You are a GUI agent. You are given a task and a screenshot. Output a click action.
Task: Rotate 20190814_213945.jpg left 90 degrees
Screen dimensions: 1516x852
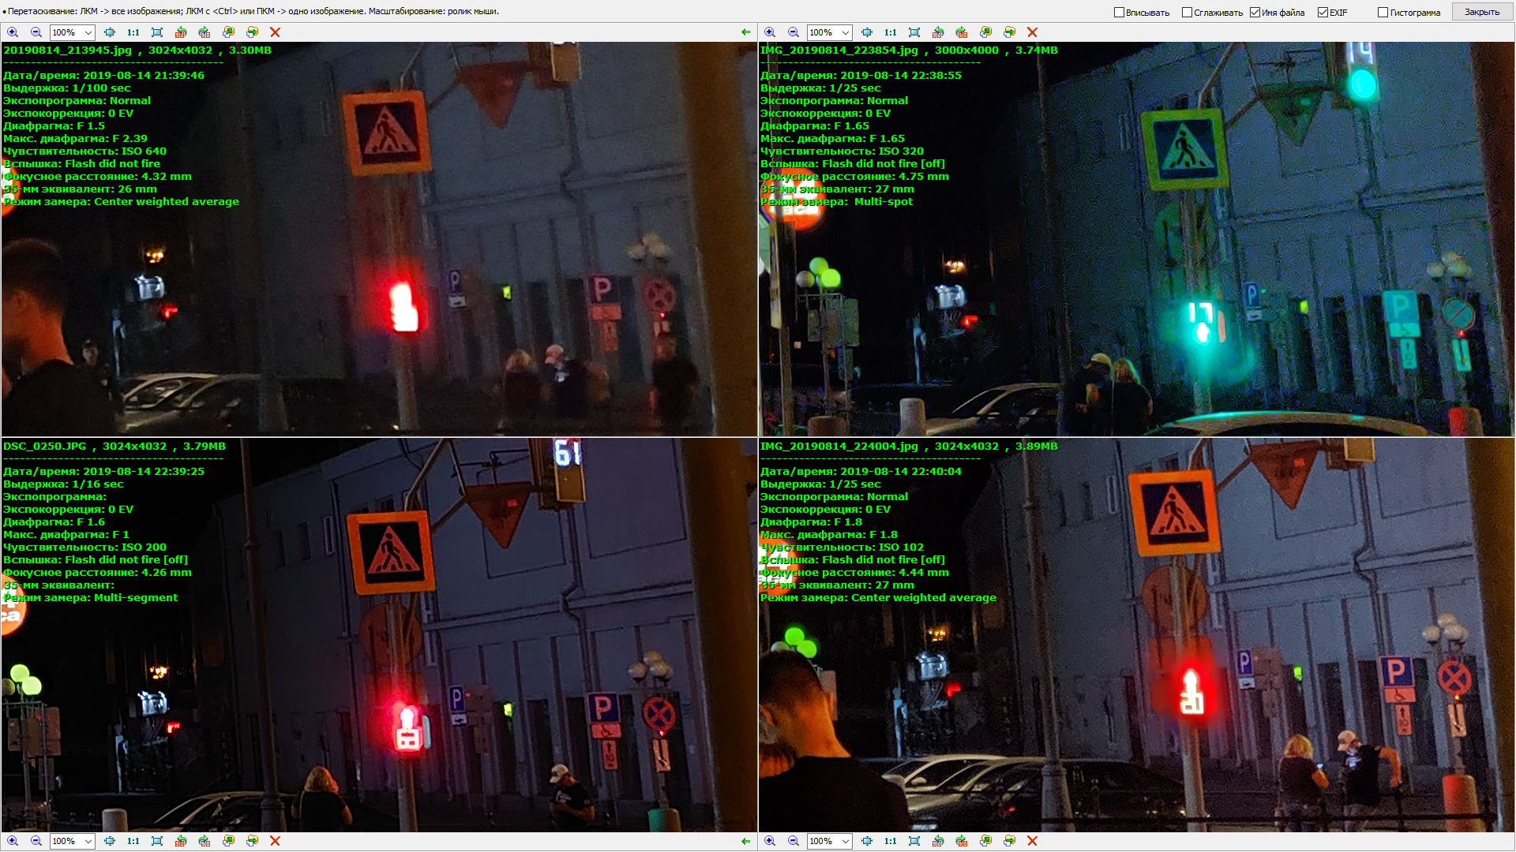[181, 32]
